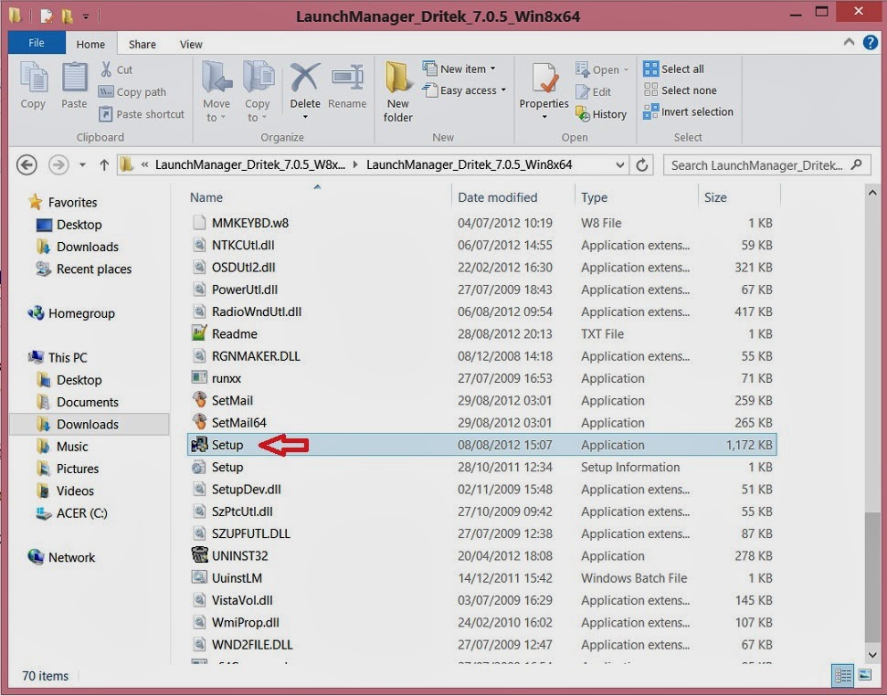887x696 pixels.
Task: Select the runxx application
Action: click(482, 378)
